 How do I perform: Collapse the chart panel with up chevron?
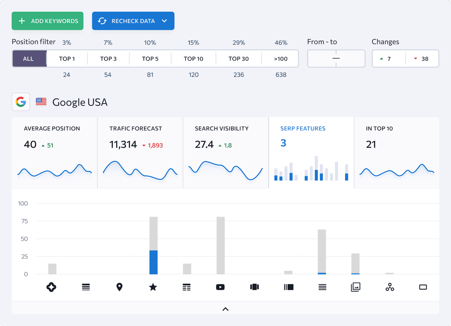225,309
